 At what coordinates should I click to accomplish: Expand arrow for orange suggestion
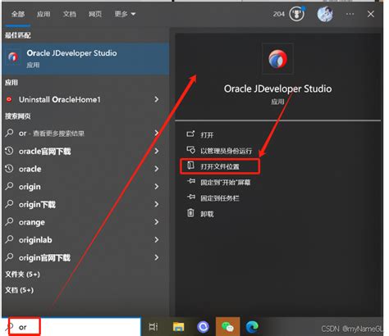[157, 222]
